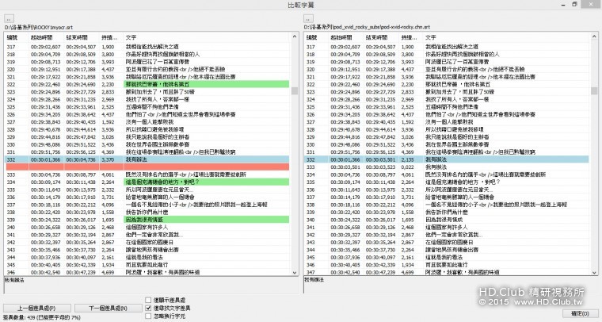The width and height of the screenshot is (602, 322).
Task: Select highlighted row 332 in right list
Action: 447,159
